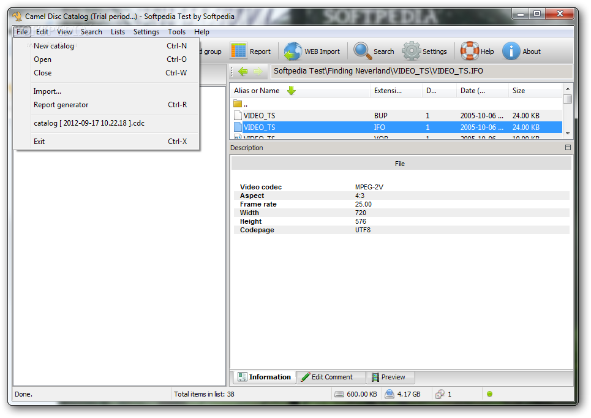
Task: Click Frame rate value 25.00
Action: click(x=363, y=204)
